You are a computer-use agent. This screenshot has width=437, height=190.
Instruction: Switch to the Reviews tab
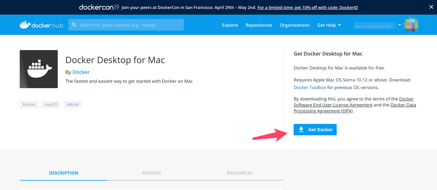coord(151,173)
